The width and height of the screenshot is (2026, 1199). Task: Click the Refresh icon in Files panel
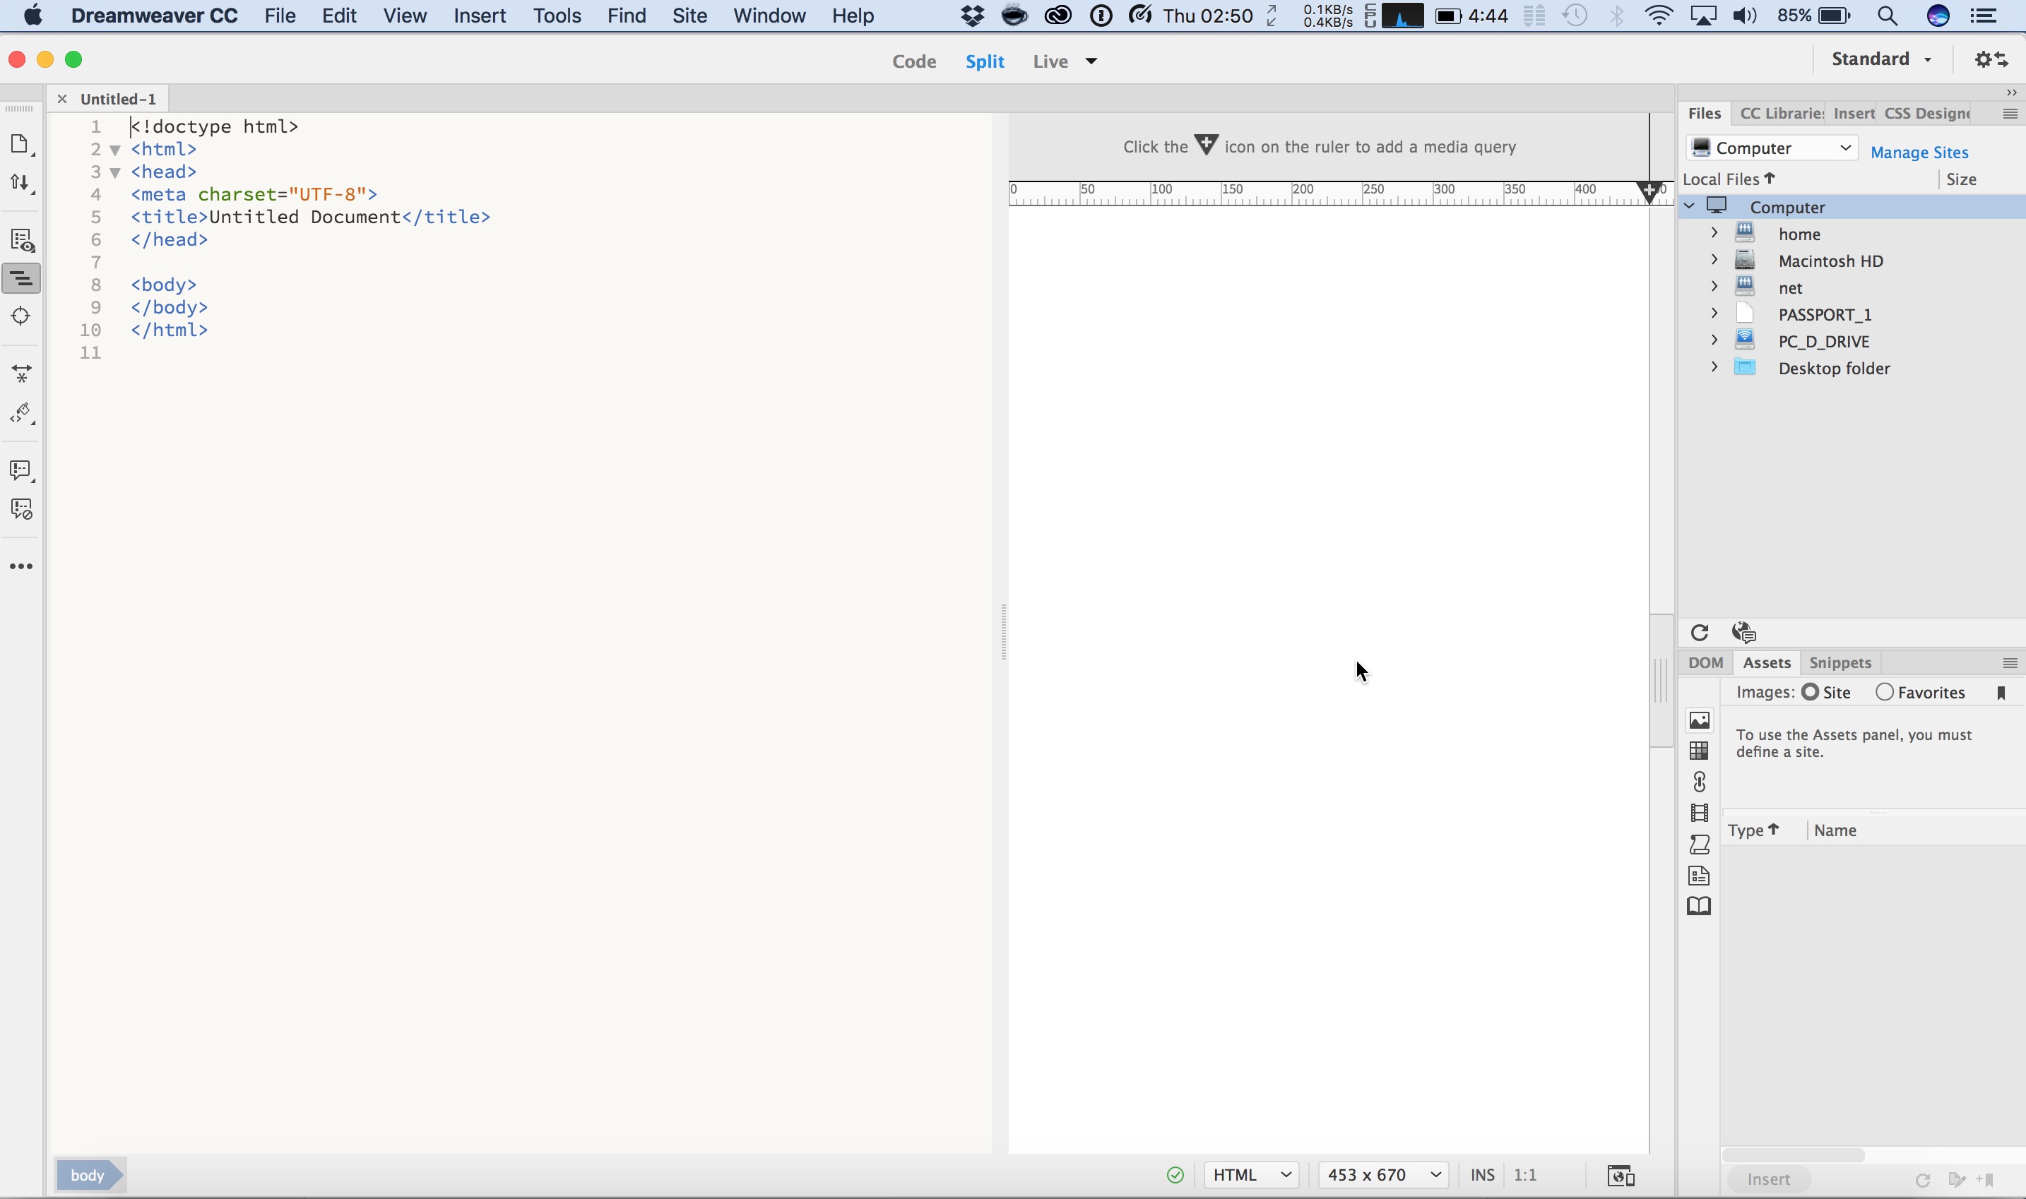click(x=1700, y=633)
